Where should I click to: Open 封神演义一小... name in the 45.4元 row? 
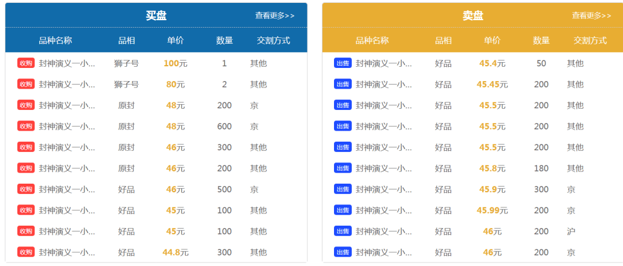384,63
